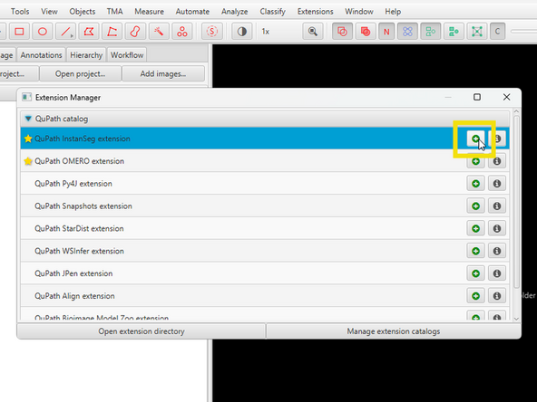Select the Polygon tool
Screen dimensions: 537x402
(89, 32)
